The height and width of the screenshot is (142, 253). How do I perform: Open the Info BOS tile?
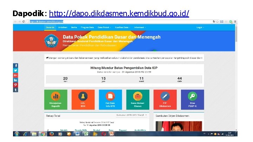(x=83, y=100)
